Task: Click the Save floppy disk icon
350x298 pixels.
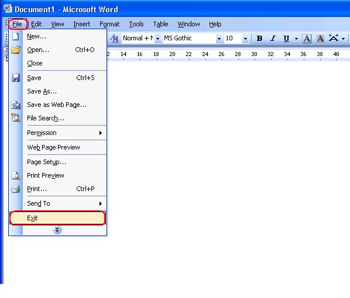Action: (x=16, y=78)
